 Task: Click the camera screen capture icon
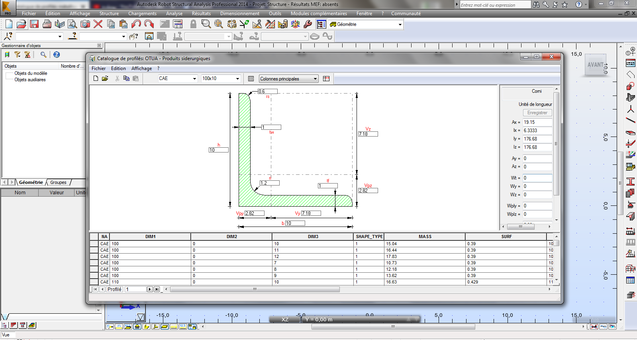85,24
